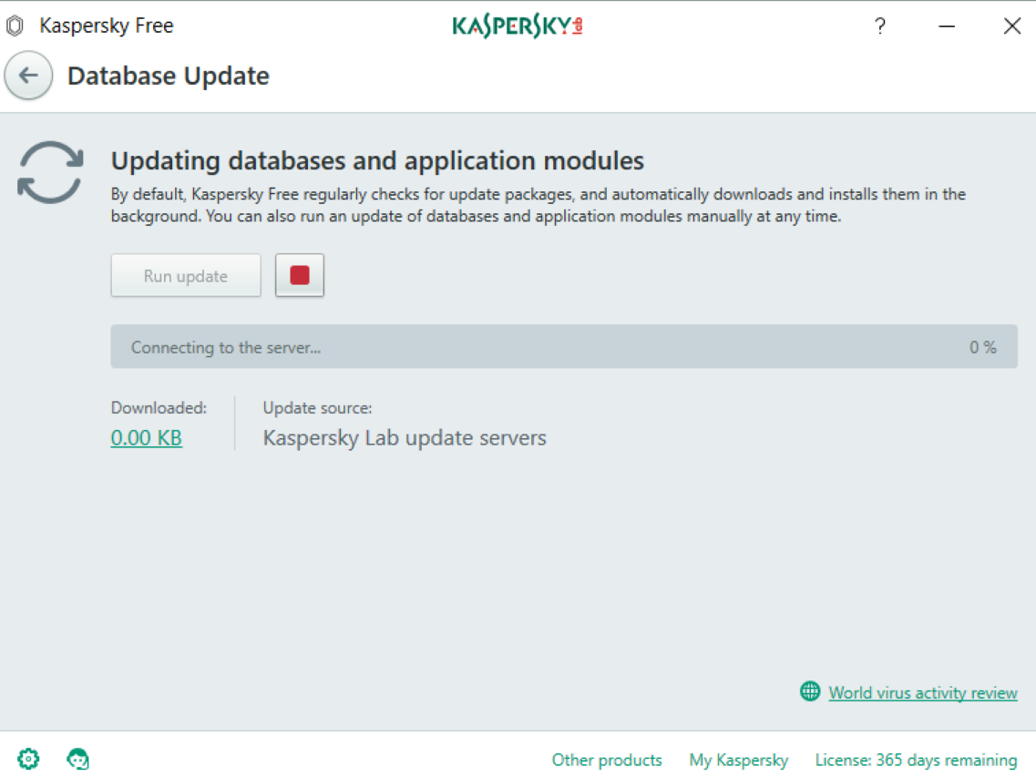
Task: Click the Connecting to the server progress bar
Action: pos(564,346)
